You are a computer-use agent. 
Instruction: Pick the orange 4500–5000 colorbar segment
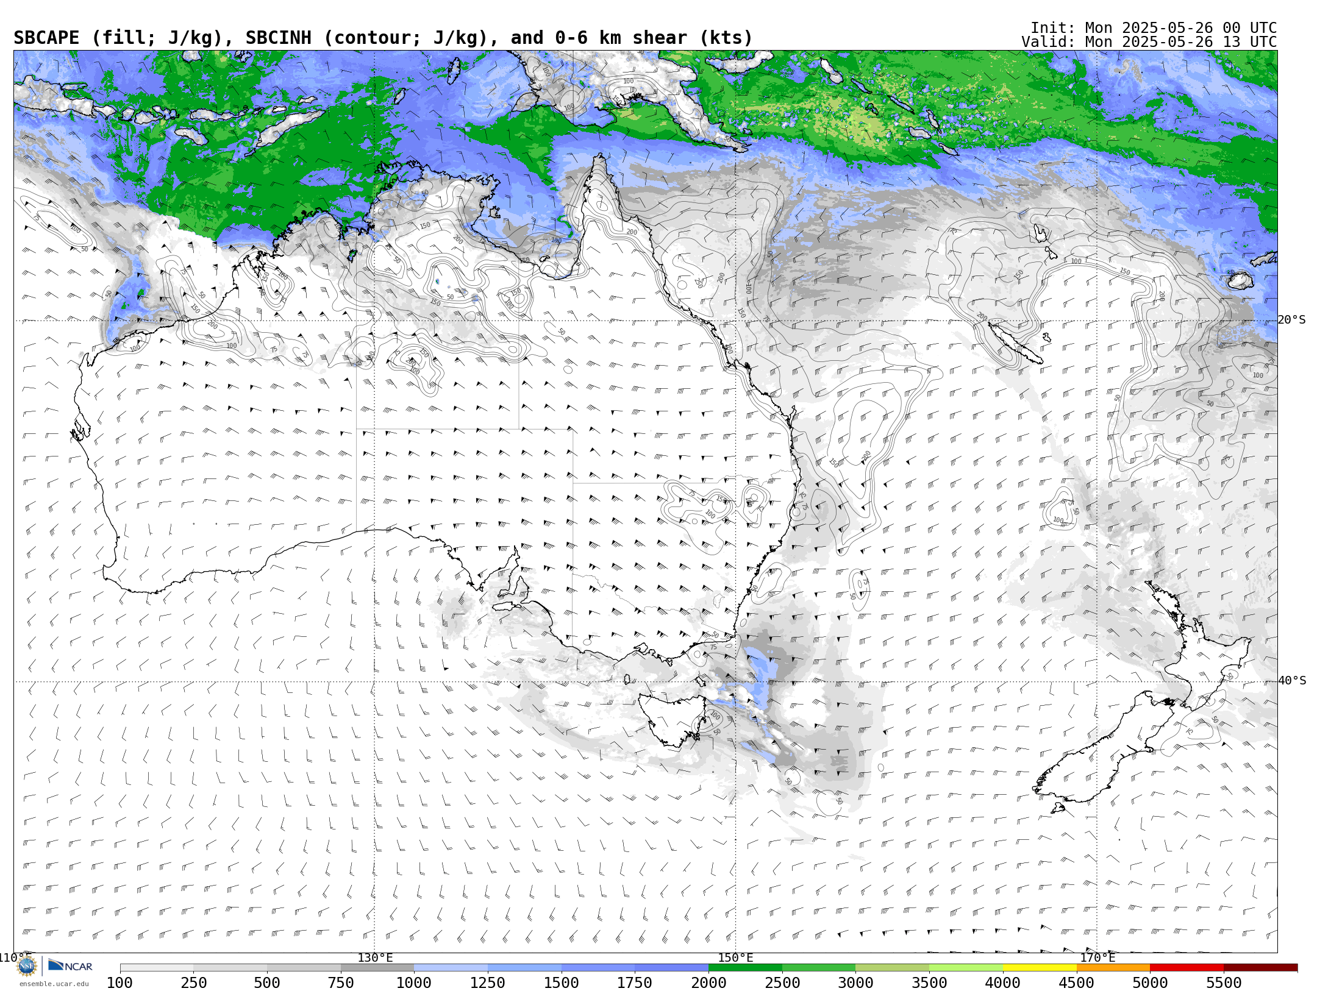point(1113,968)
